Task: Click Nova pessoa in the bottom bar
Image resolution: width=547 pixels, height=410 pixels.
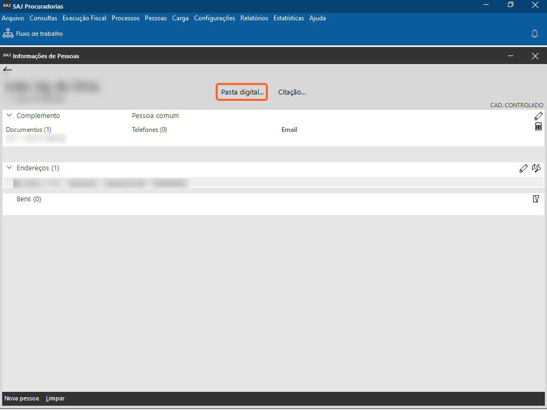Action: (21, 398)
